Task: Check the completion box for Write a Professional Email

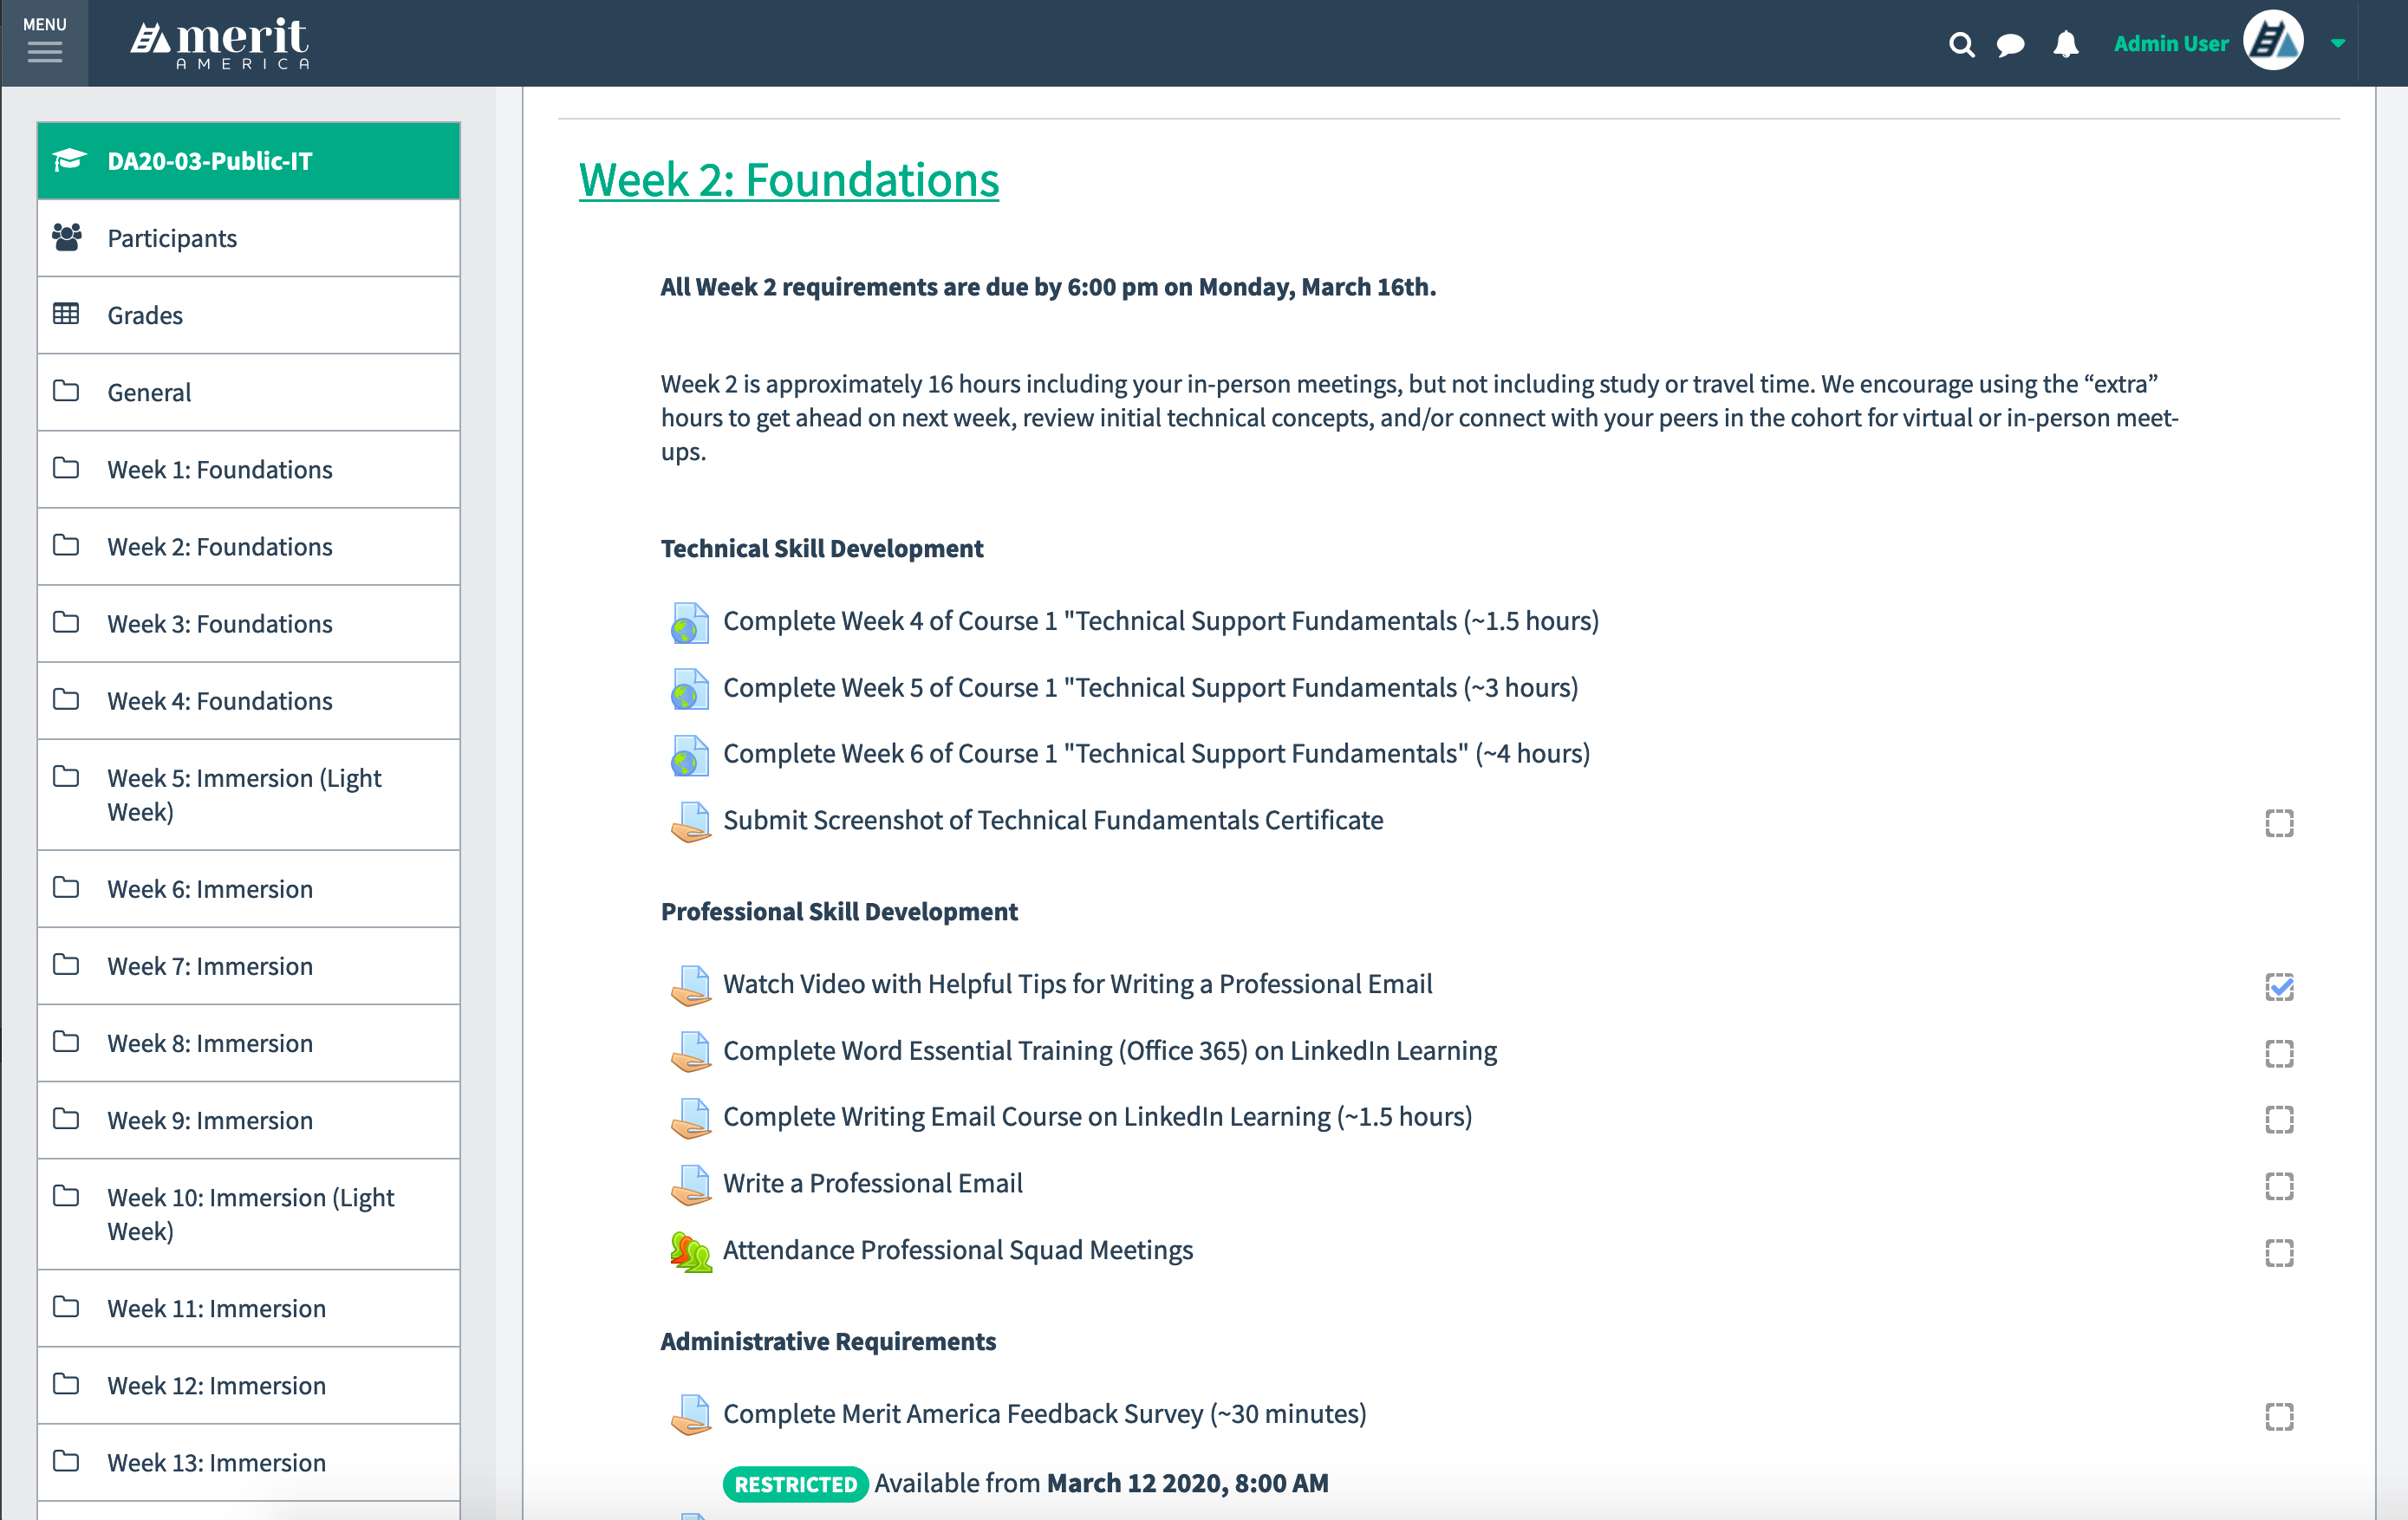Action: click(2280, 1186)
